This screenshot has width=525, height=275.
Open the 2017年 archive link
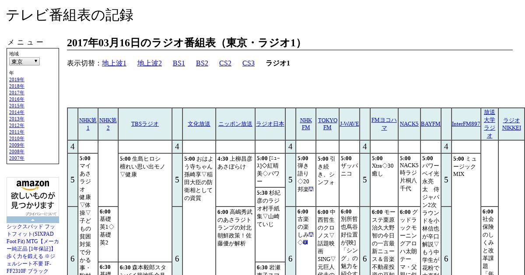(x=17, y=93)
